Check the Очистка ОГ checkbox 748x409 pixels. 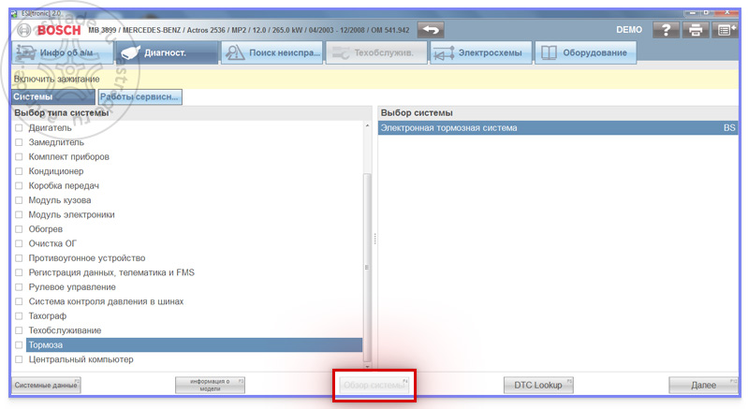point(19,243)
